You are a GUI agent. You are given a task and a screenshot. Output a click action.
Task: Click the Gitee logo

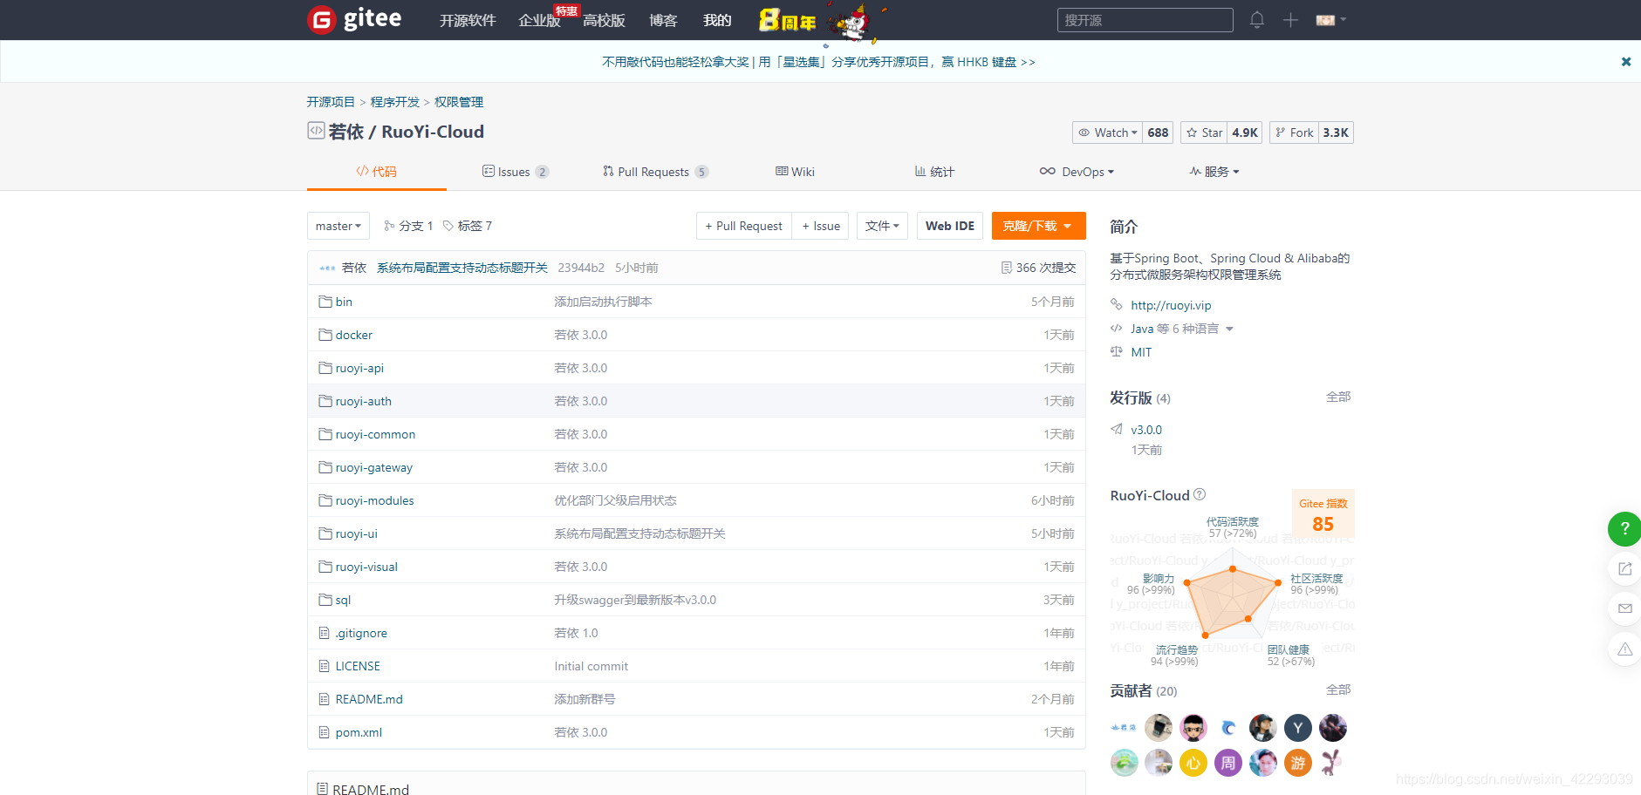354,19
